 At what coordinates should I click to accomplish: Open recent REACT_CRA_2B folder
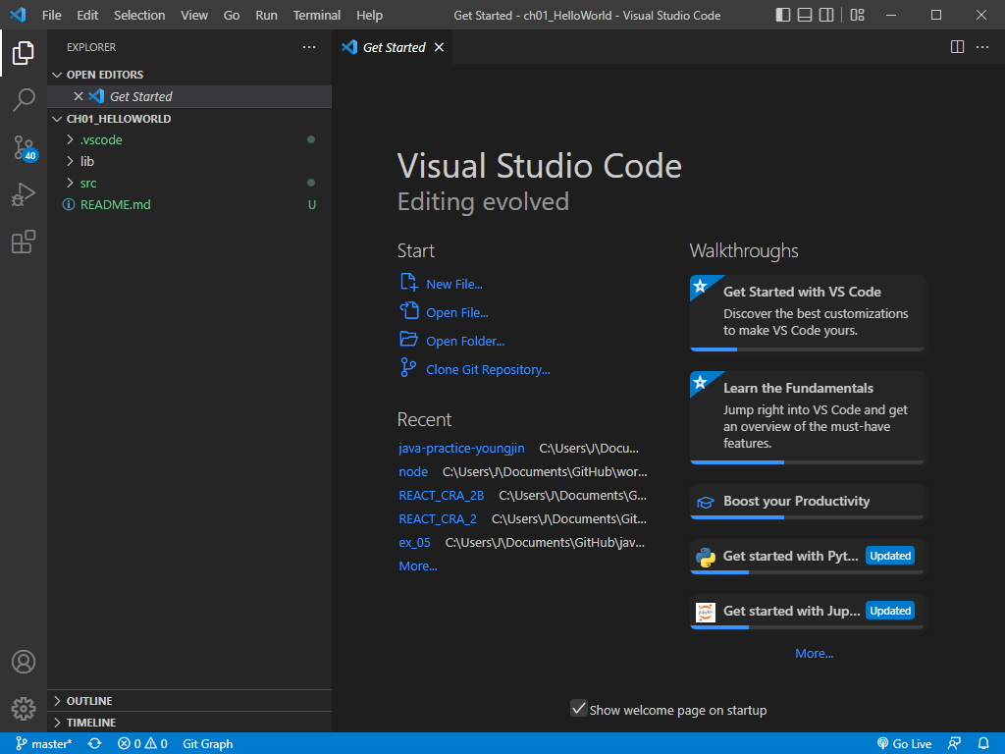tap(441, 496)
